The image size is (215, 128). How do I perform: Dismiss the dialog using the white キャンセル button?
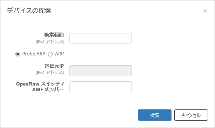coord(191,115)
